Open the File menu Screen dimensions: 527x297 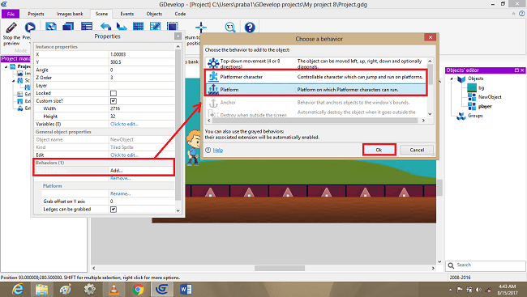tap(11, 14)
